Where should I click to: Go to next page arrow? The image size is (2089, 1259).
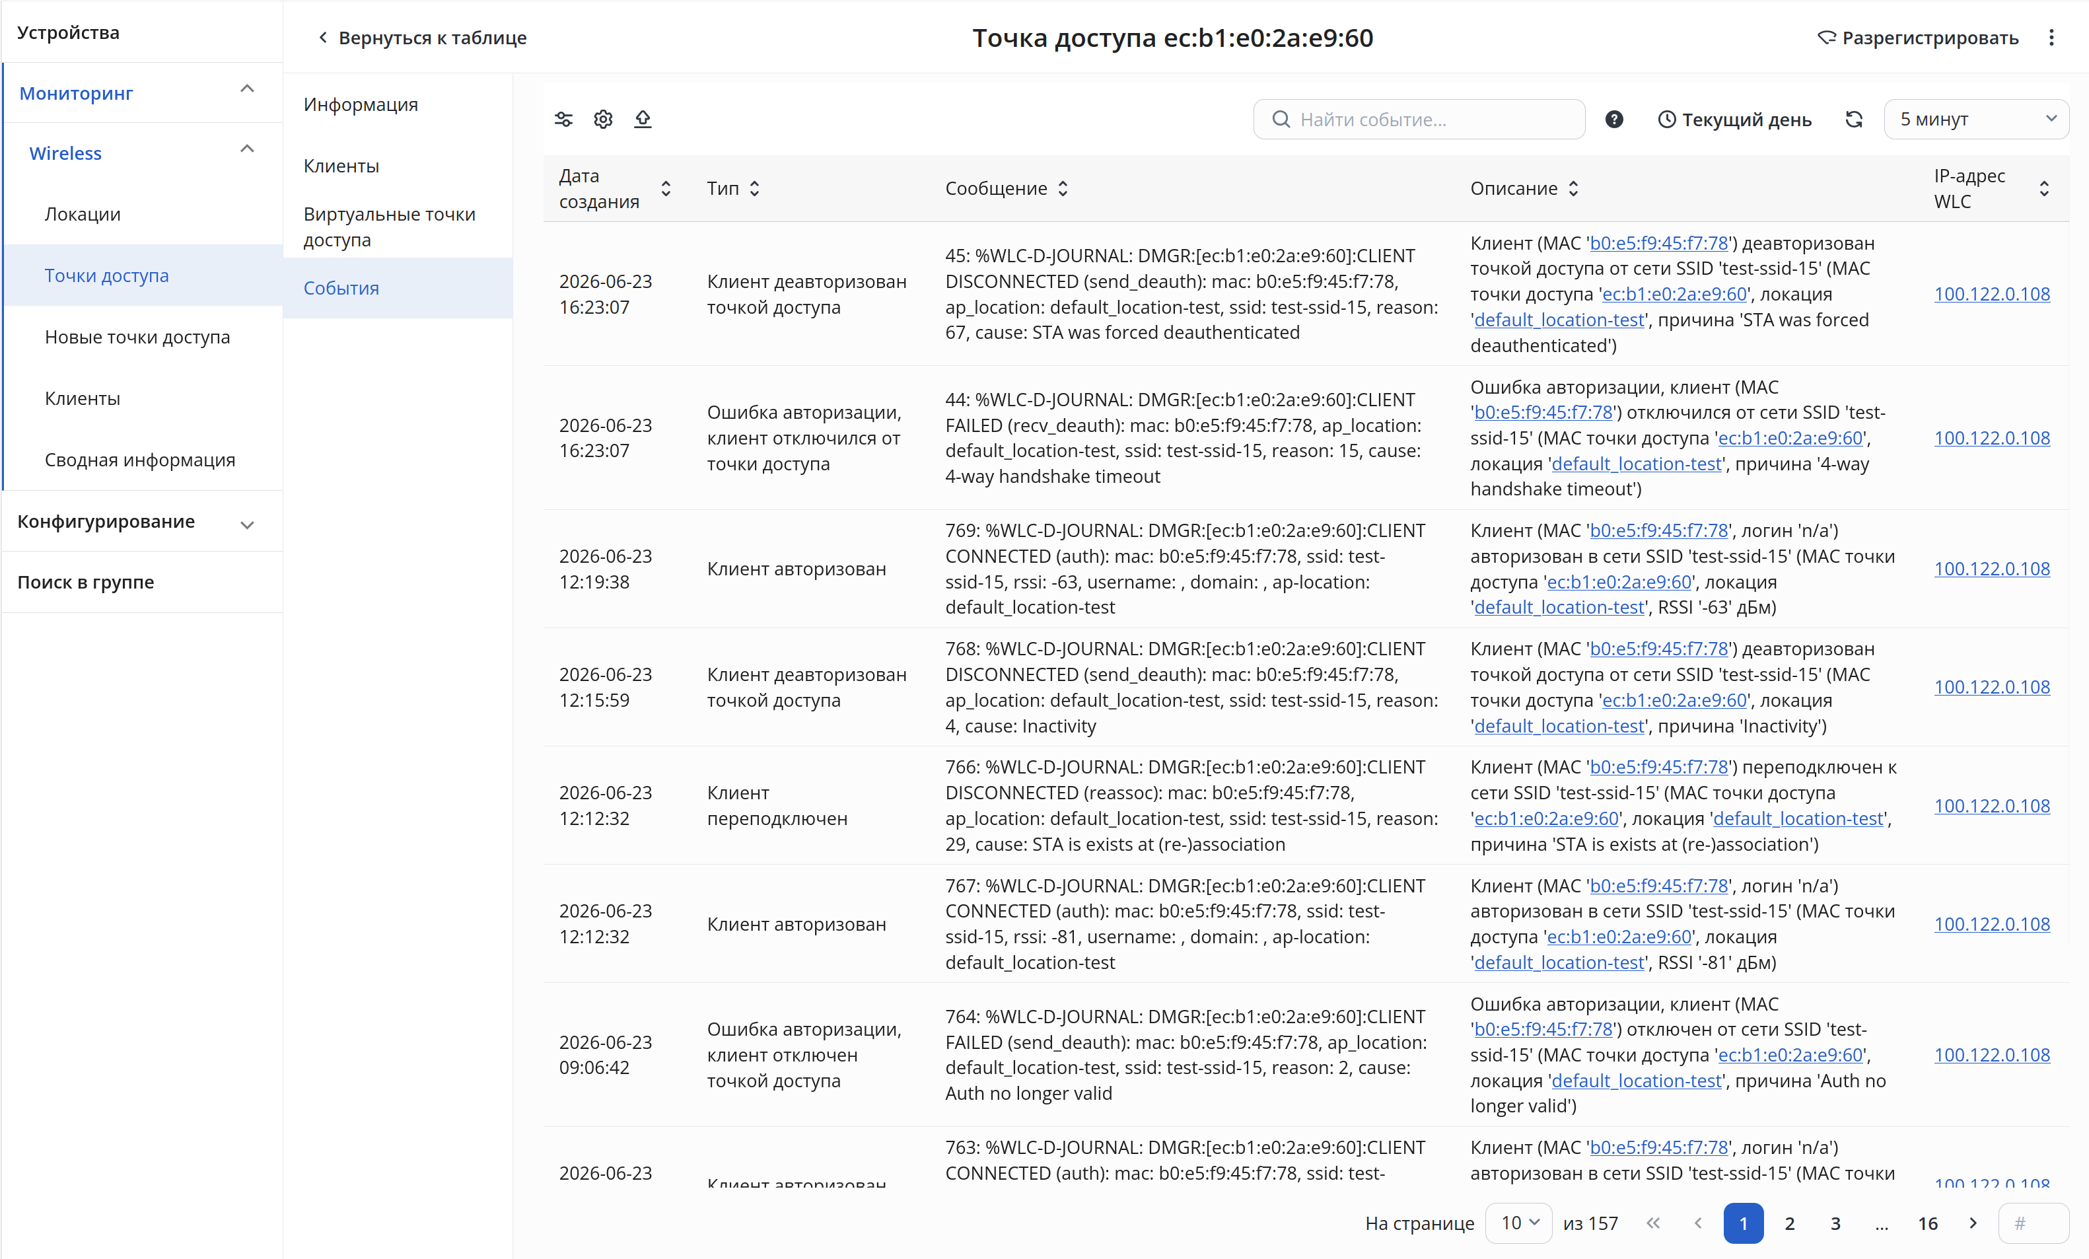[x=1973, y=1223]
